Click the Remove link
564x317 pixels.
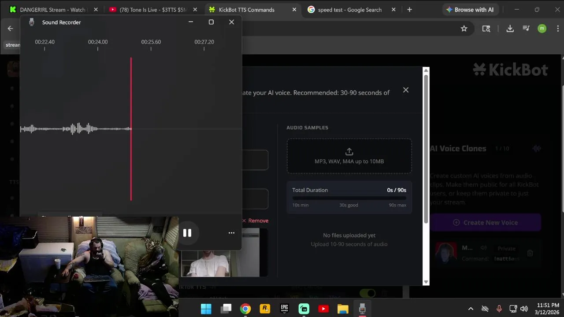tap(255, 221)
